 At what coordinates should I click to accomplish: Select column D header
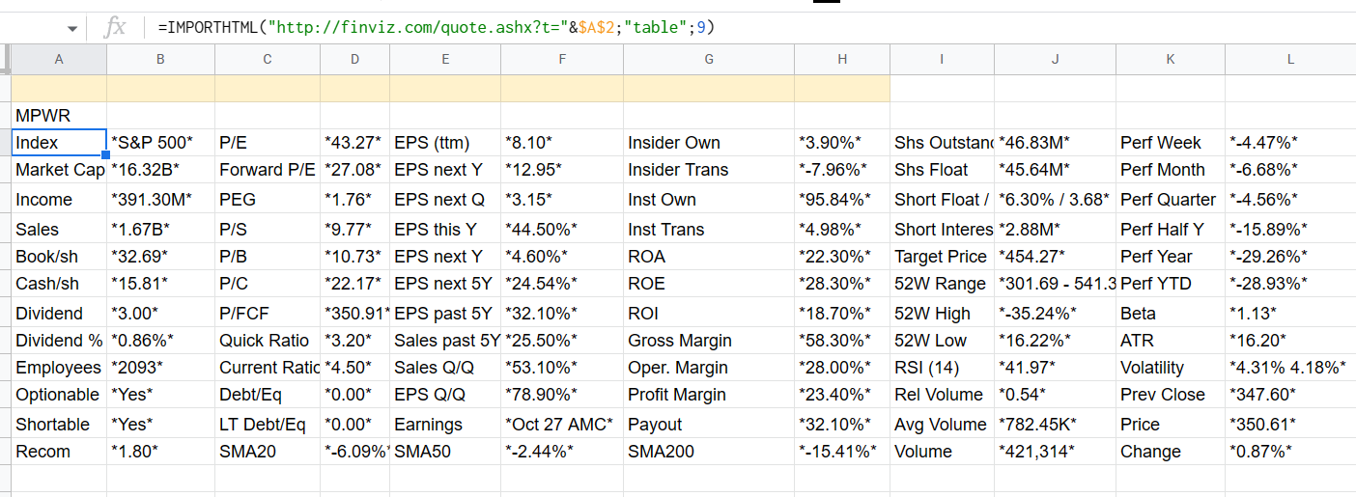coord(354,59)
